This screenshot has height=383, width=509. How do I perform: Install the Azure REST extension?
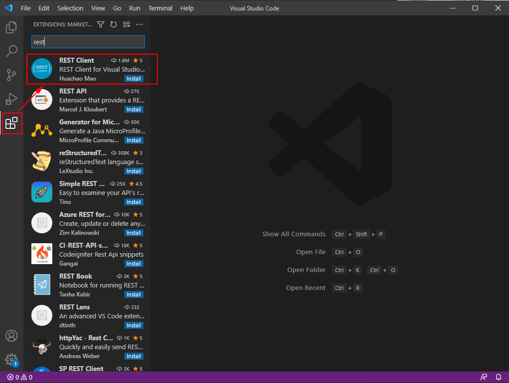(134, 232)
